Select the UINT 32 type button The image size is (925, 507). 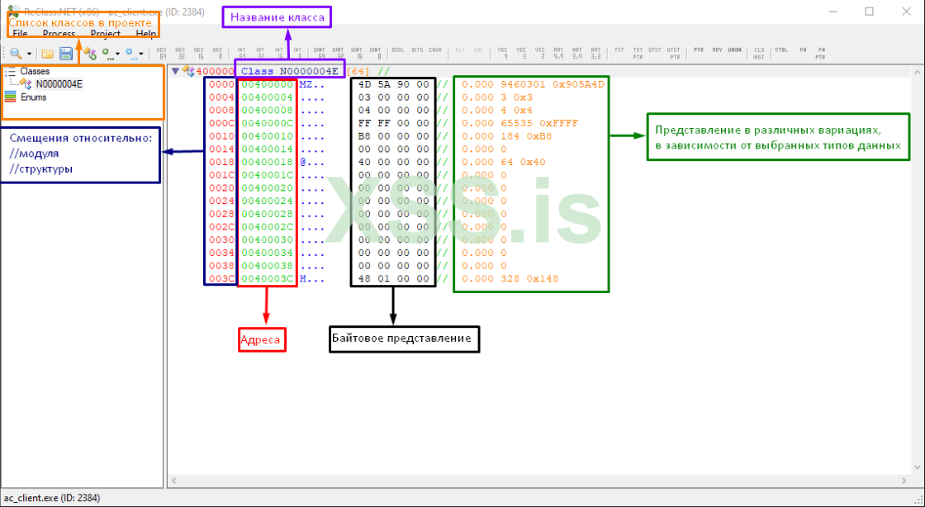[338, 54]
